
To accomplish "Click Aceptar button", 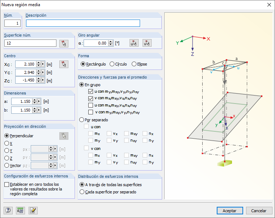I will (230, 211).
